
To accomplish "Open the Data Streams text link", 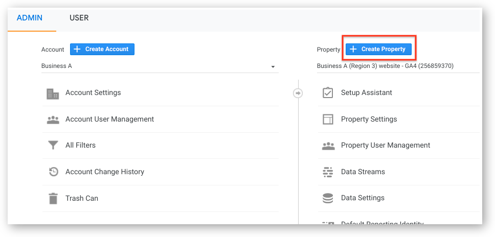I will (x=363, y=172).
